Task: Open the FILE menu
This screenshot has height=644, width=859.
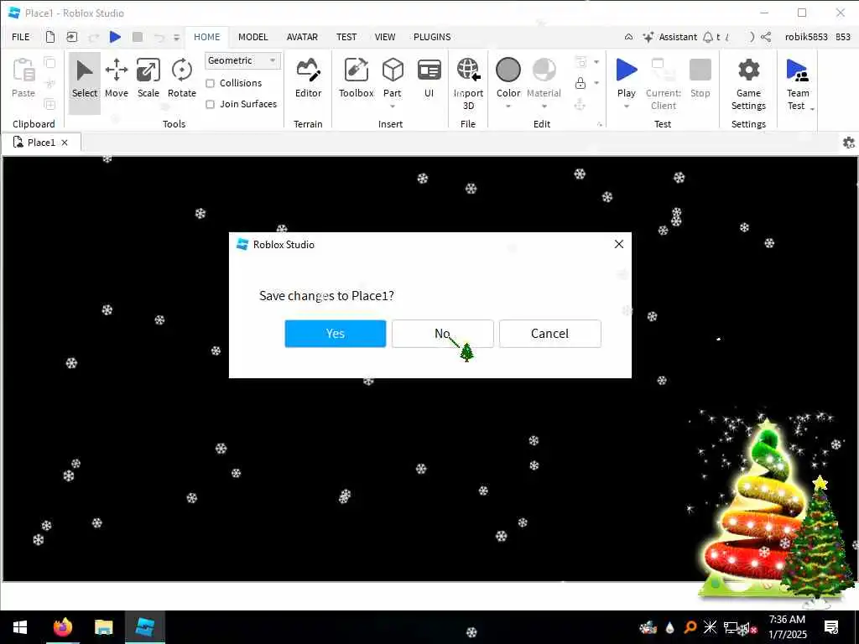Action: pos(21,37)
